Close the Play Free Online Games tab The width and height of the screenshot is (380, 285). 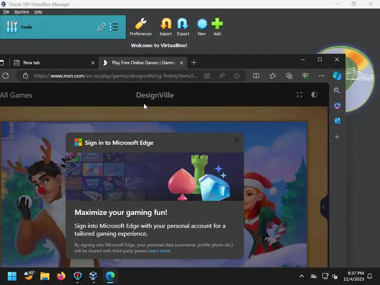pyautogui.click(x=181, y=63)
